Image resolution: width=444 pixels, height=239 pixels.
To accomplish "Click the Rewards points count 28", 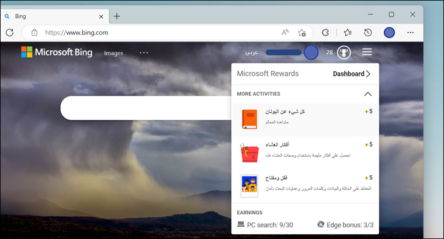I will (x=329, y=53).
